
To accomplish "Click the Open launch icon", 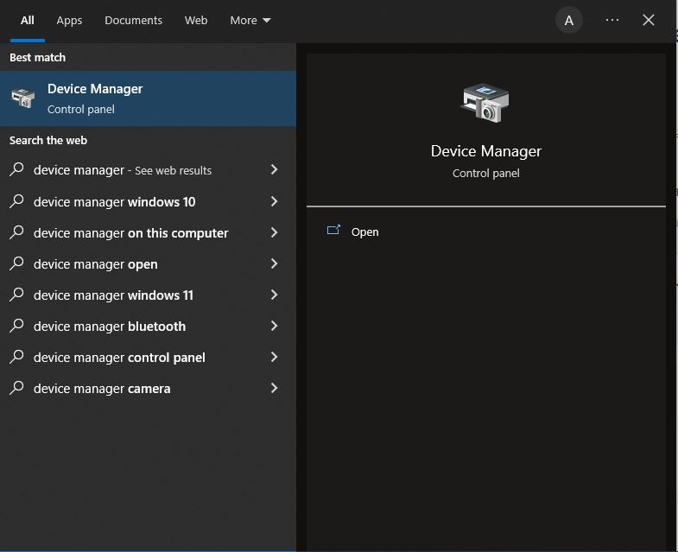I will (333, 230).
